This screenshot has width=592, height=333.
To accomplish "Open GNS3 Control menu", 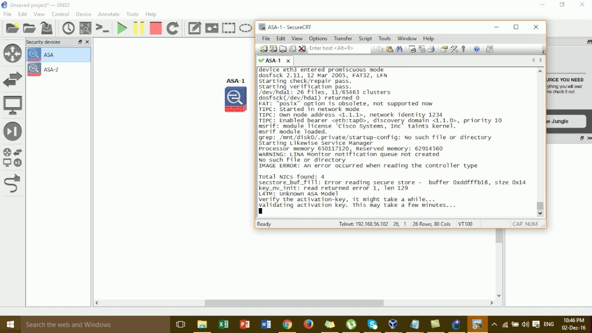I will pos(60,14).
